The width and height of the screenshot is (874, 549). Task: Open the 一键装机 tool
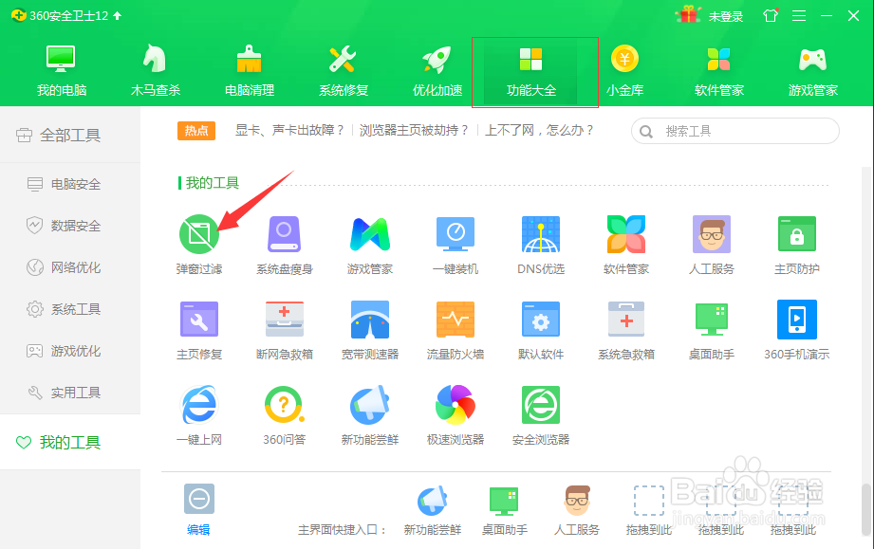coord(456,244)
